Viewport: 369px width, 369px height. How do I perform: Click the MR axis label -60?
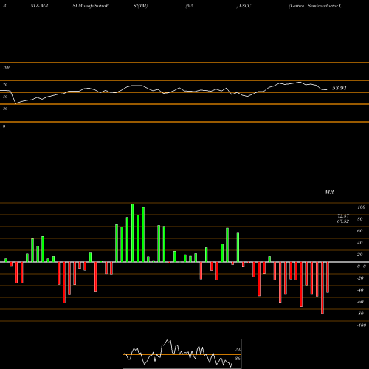pyautogui.click(x=360, y=302)
